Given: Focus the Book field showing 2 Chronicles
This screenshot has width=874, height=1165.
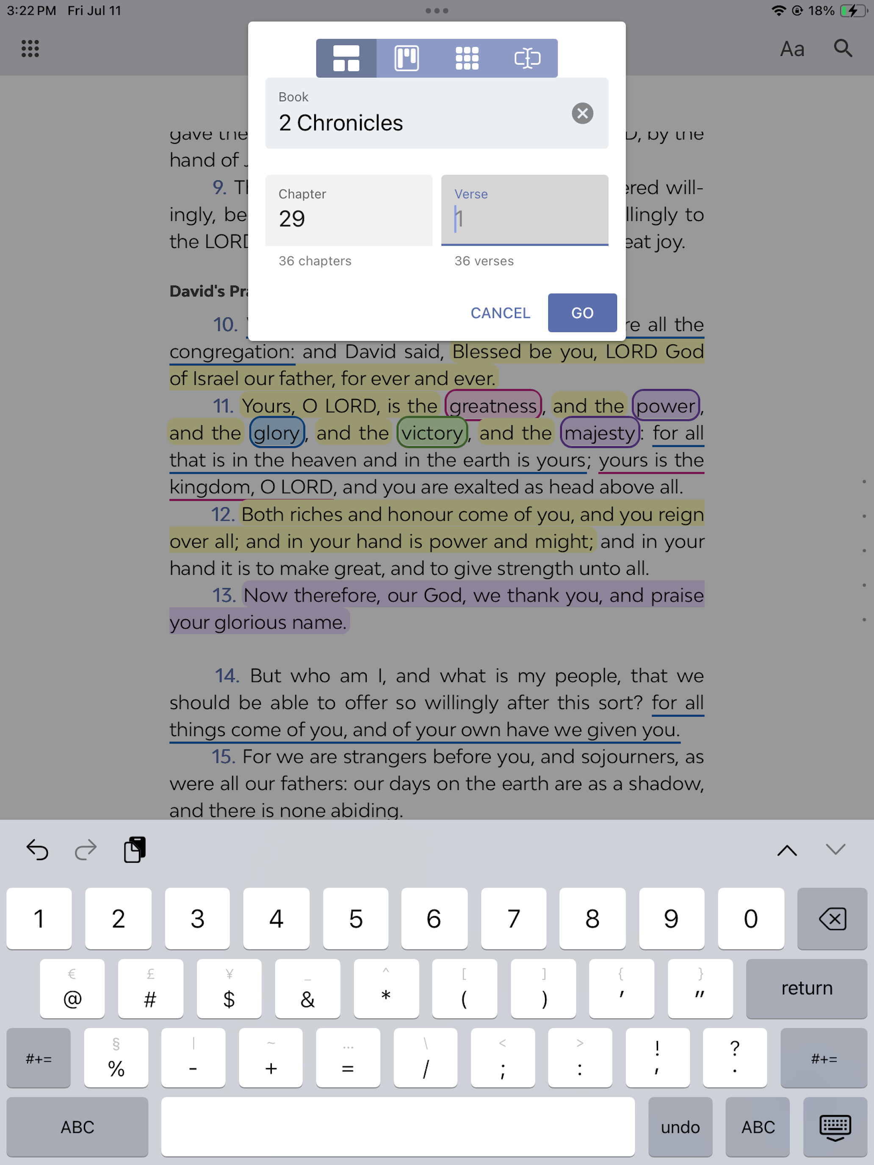Looking at the screenshot, I should [437, 113].
